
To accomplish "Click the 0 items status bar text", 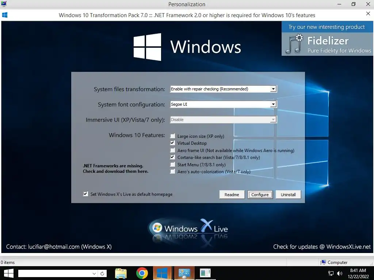I will click(8, 262).
